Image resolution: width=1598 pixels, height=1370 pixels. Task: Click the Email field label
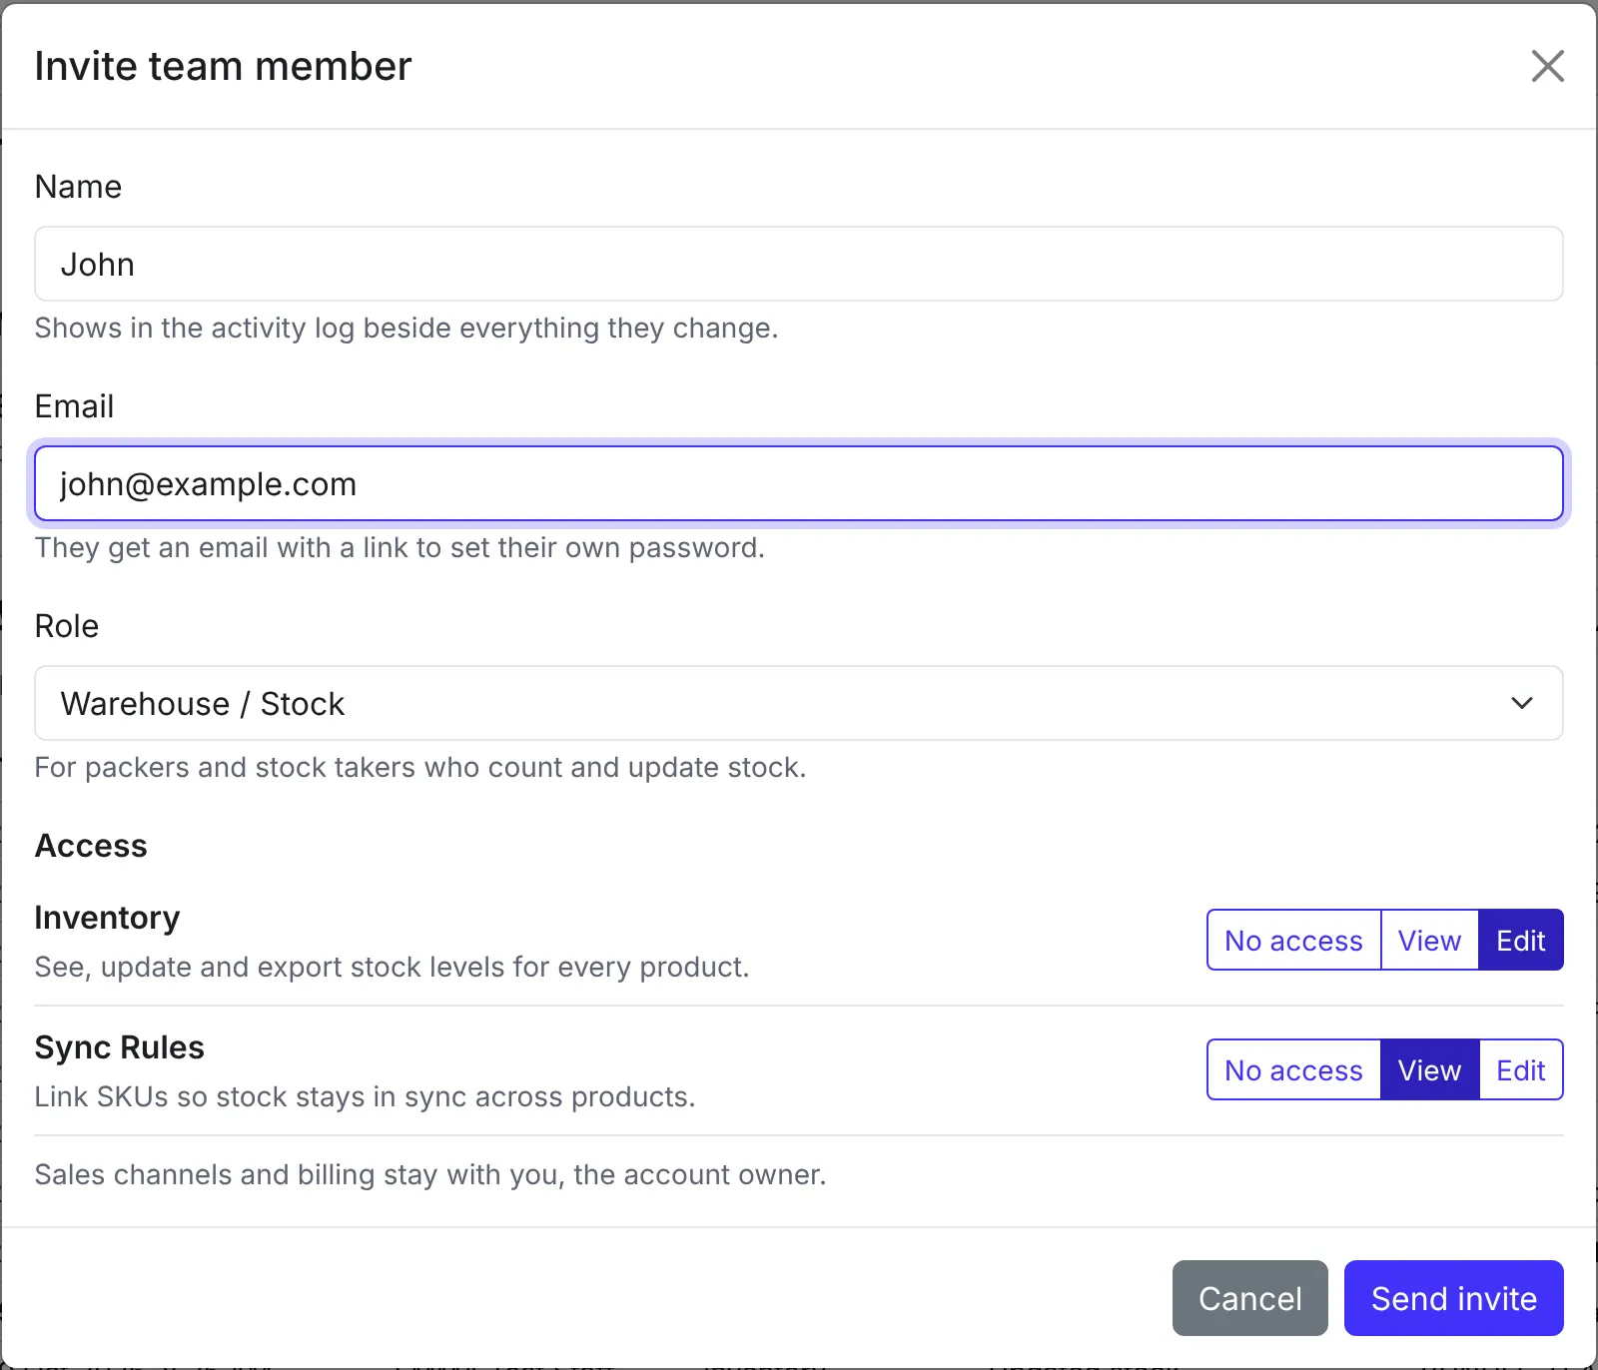click(x=74, y=406)
